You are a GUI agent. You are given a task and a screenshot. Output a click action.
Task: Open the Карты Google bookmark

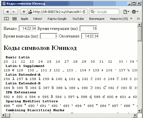tap(57, 19)
